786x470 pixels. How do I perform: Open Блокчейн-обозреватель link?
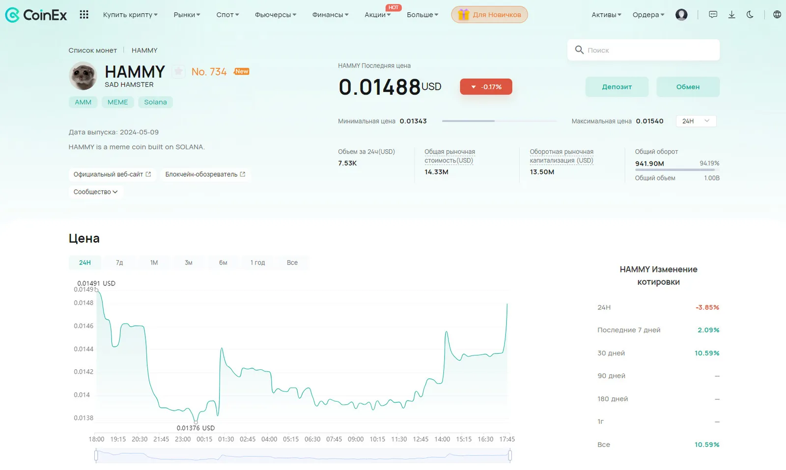(205, 174)
